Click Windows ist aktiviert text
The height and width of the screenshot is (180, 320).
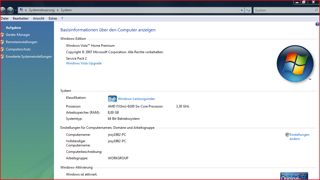click(82, 174)
